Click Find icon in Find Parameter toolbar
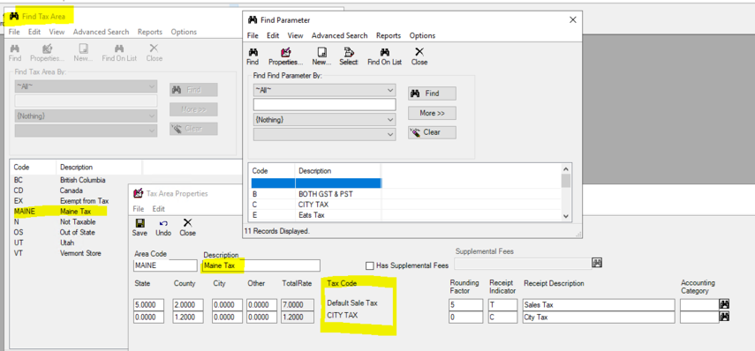 click(253, 56)
